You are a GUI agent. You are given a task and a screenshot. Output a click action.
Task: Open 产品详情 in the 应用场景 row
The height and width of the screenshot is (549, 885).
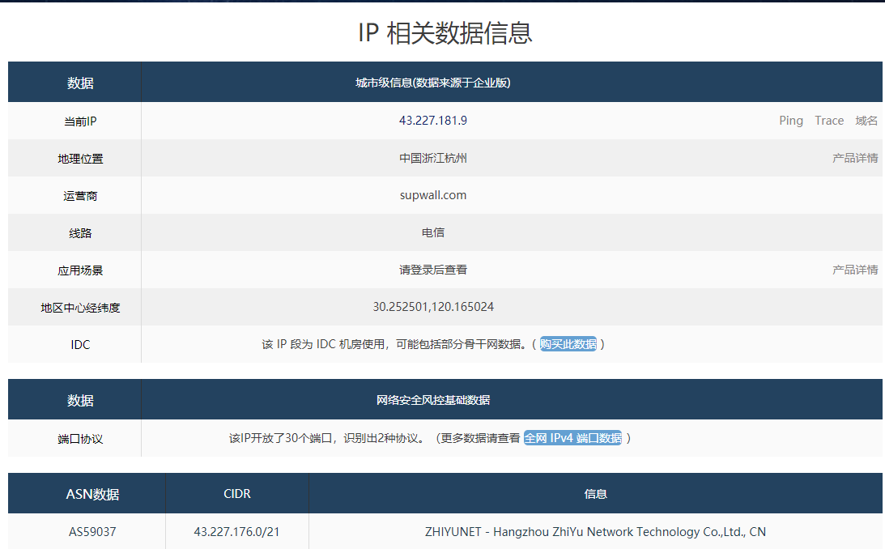click(x=854, y=270)
